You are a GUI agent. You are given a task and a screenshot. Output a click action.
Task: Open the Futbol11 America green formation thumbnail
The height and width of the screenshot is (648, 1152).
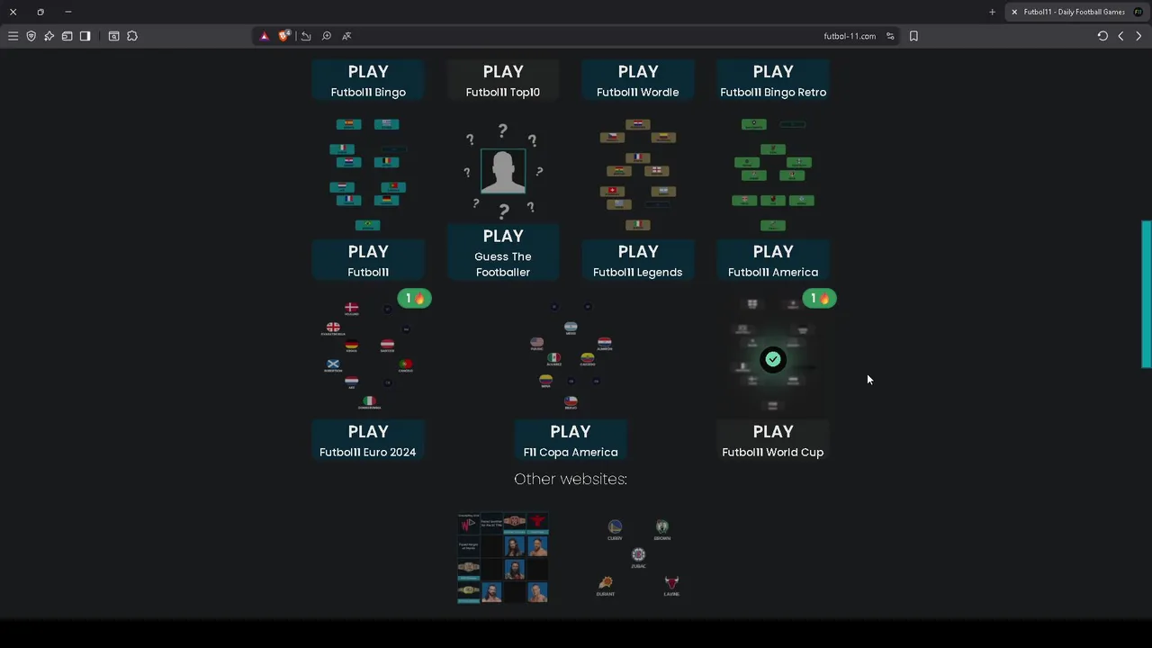[x=773, y=175]
